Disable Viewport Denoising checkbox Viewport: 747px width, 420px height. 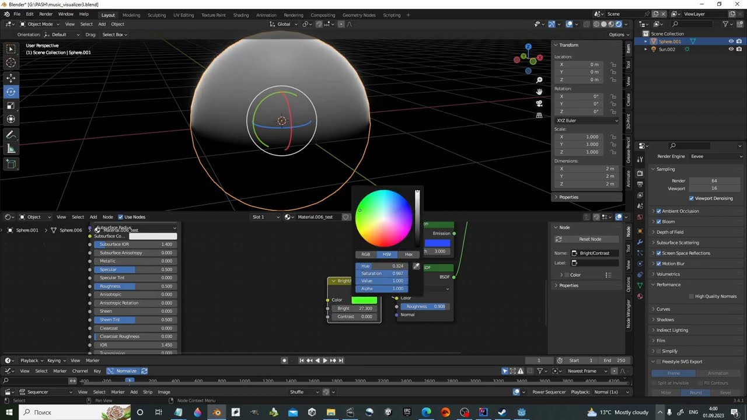(x=691, y=198)
